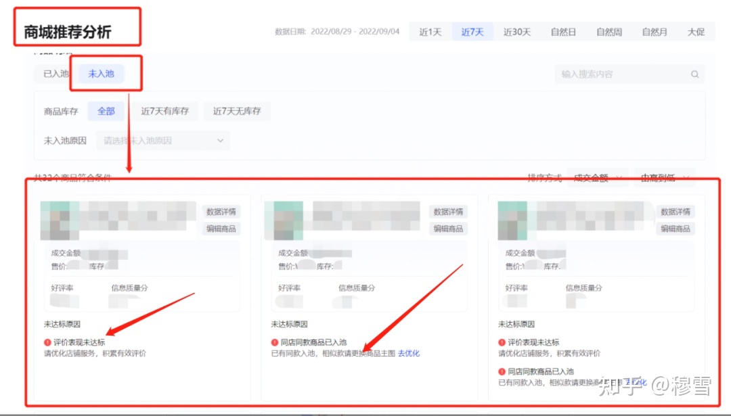Switch to the 未入池 tab
This screenshot has width=731, height=416.
coord(101,74)
